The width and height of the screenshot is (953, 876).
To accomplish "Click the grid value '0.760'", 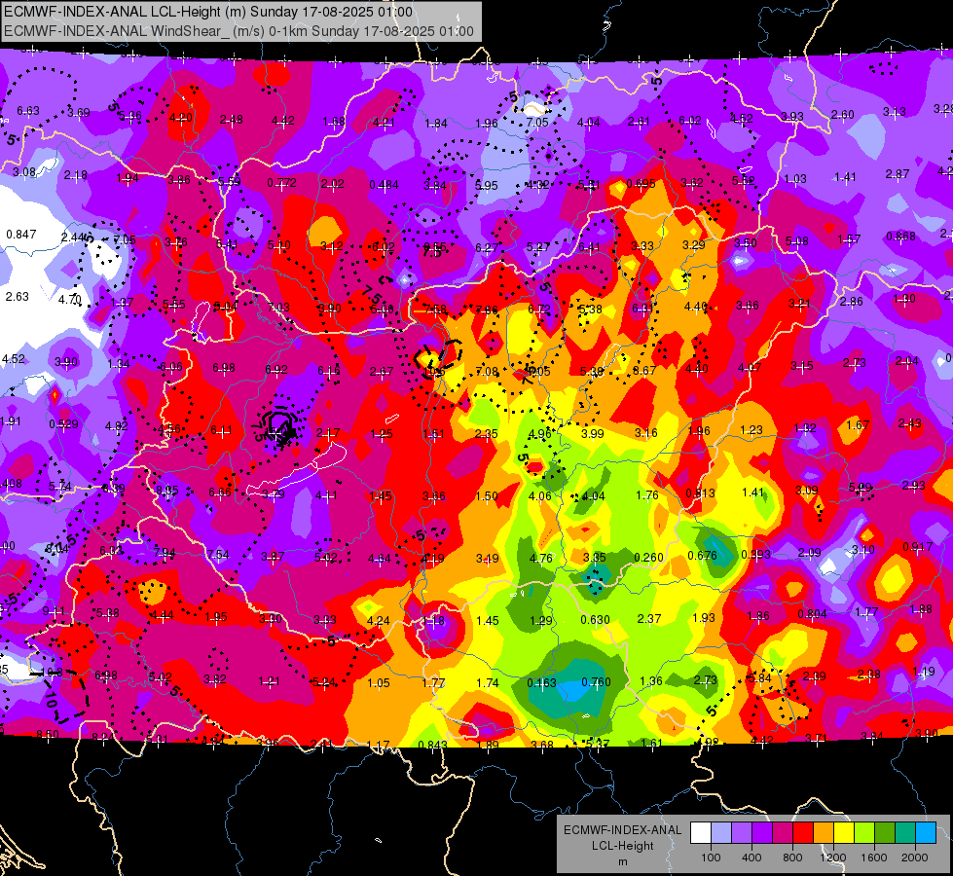I will click(x=596, y=682).
